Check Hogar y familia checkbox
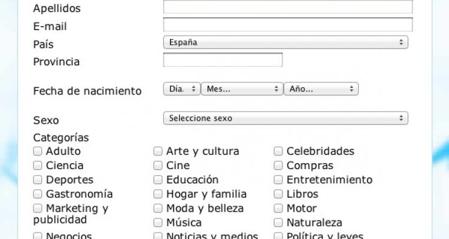449x239 pixels. click(x=158, y=194)
